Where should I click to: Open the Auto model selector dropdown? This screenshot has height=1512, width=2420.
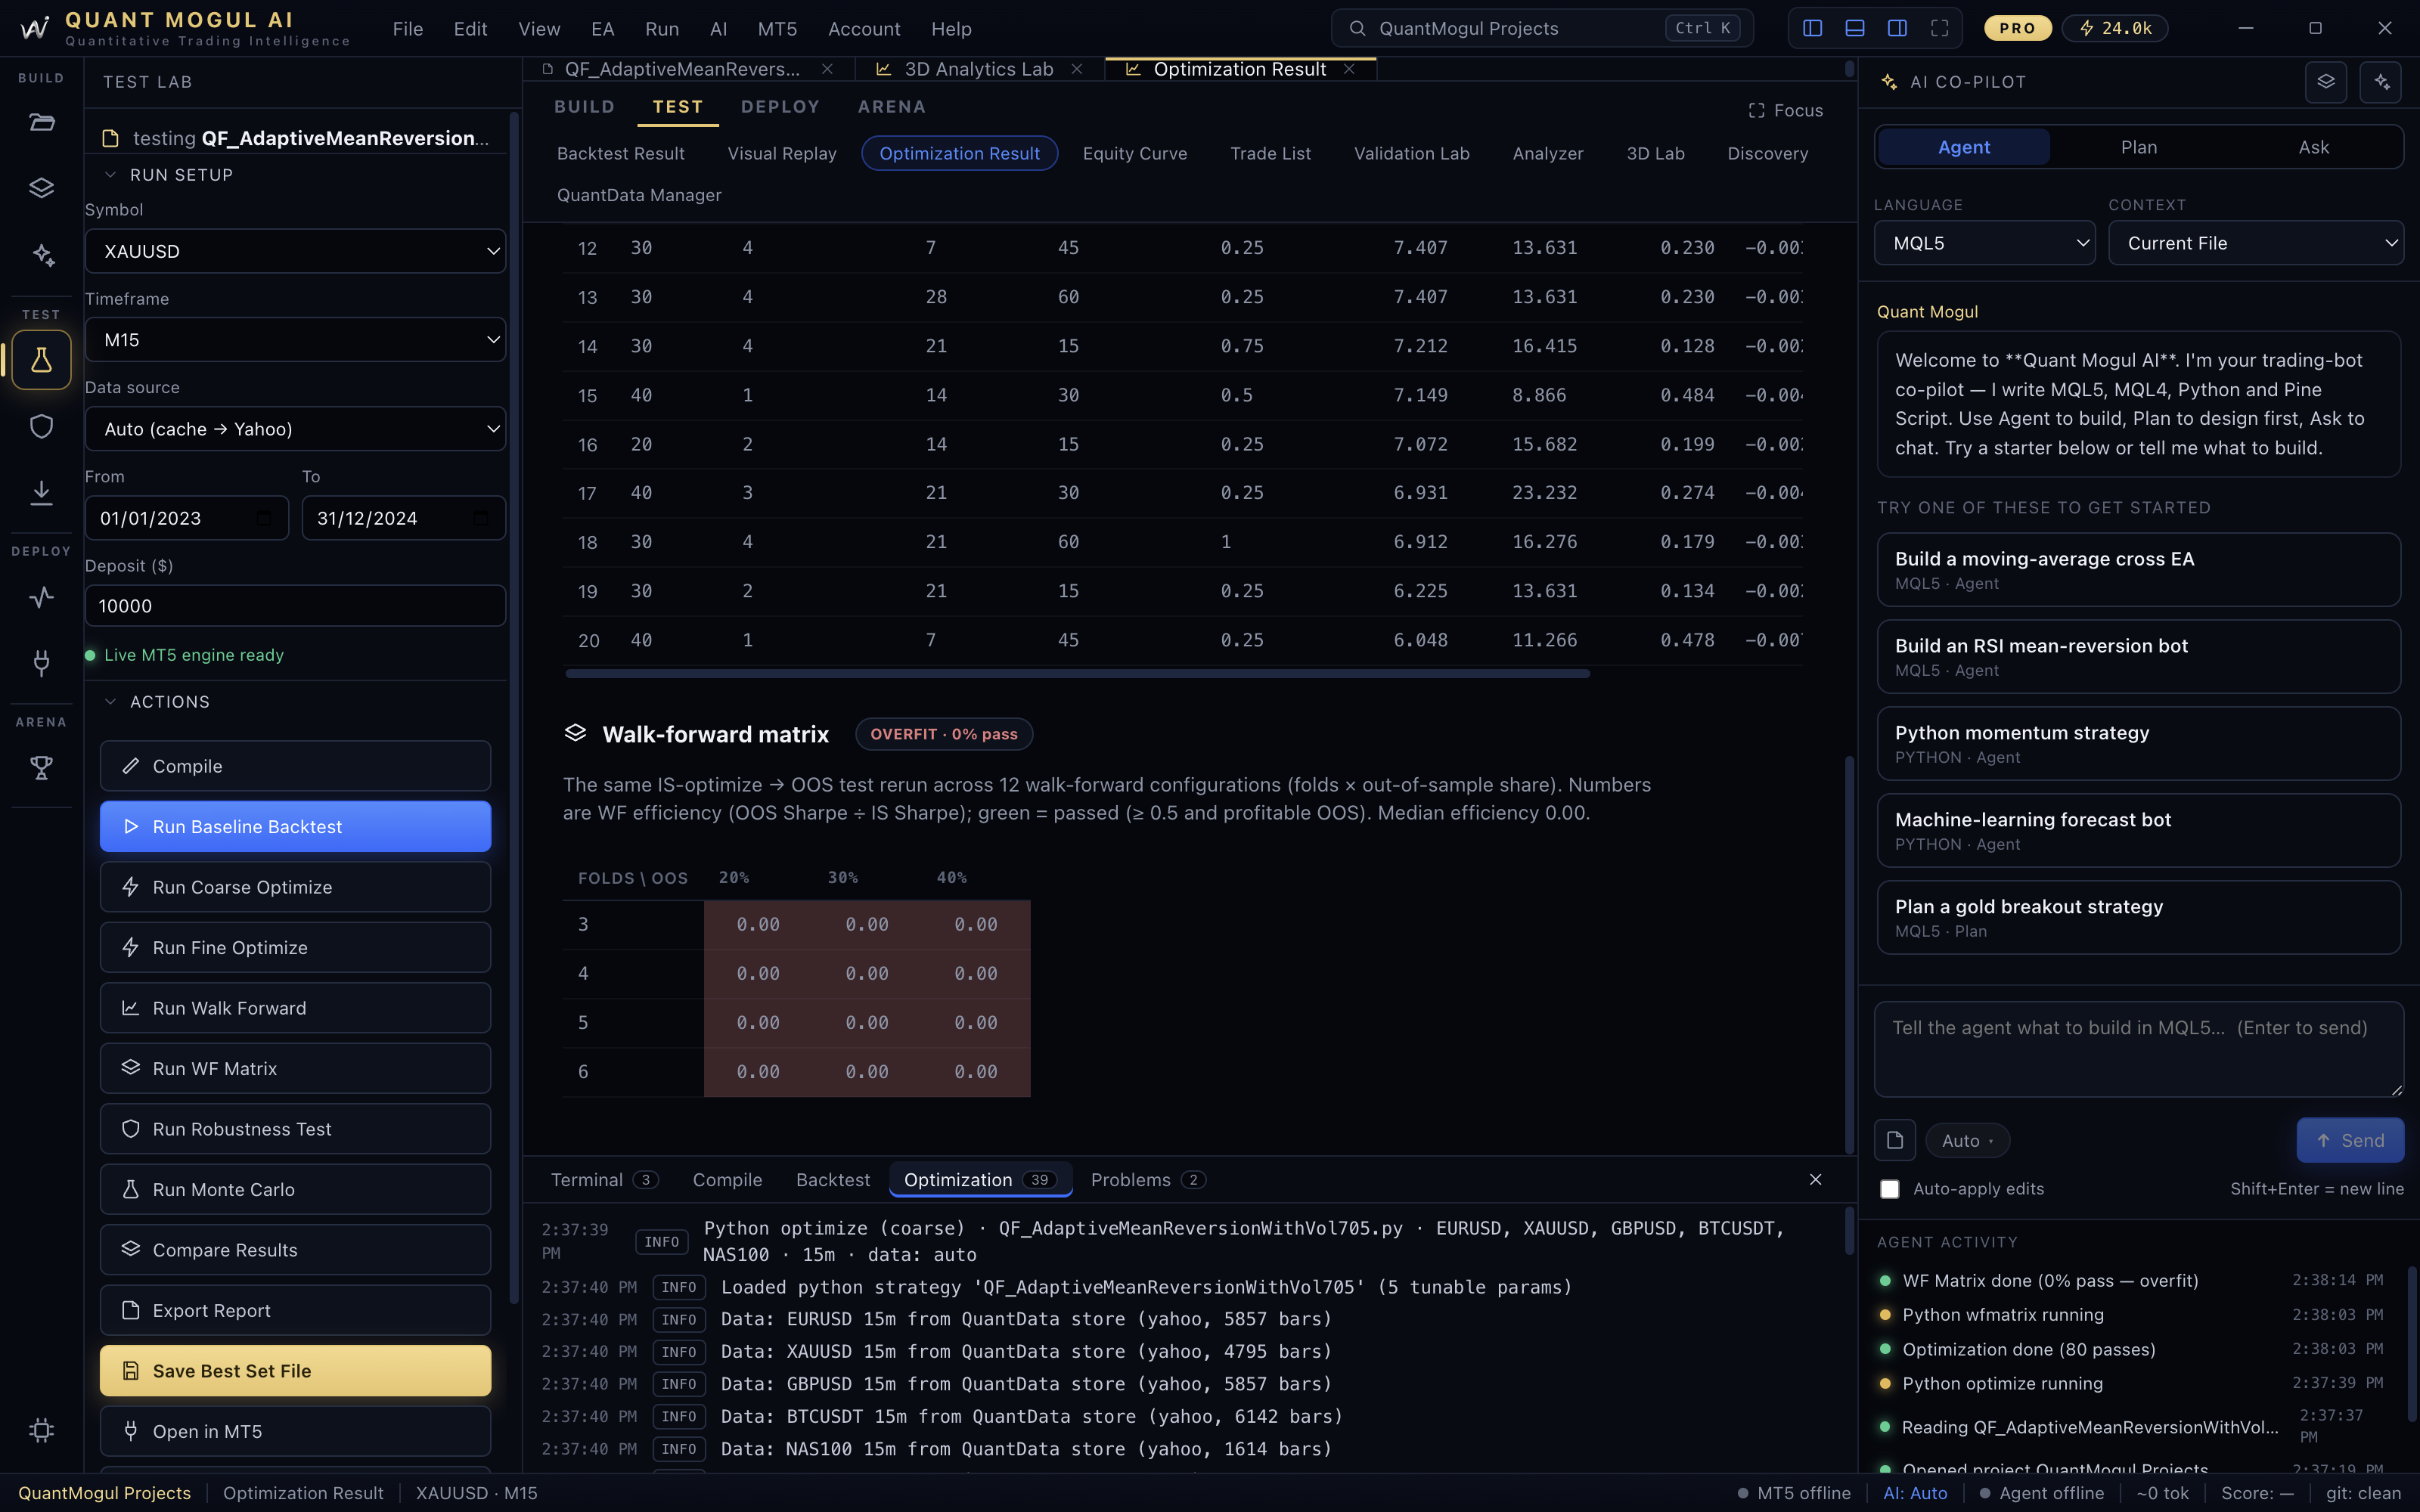[x=1967, y=1141]
